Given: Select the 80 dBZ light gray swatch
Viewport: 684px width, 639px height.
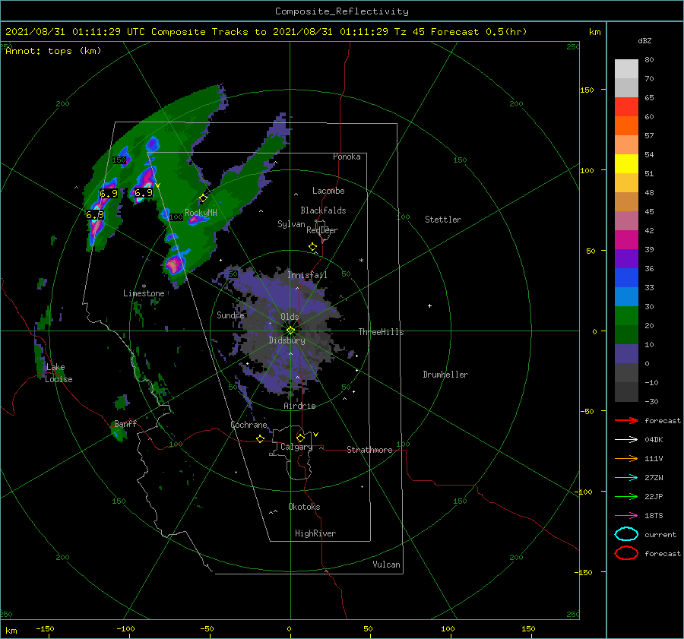Looking at the screenshot, I should (x=626, y=68).
